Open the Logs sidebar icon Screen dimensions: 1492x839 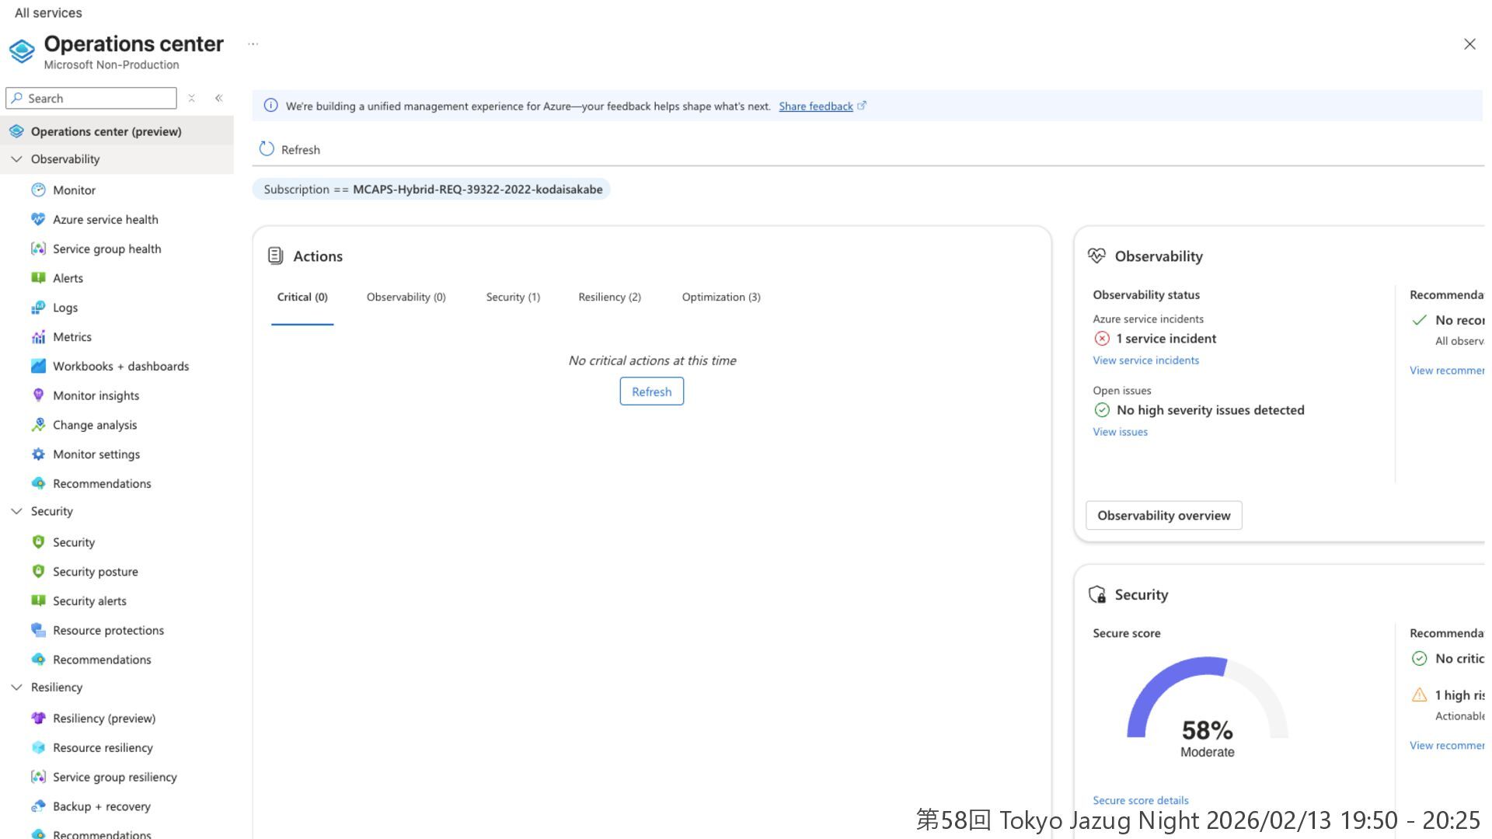click(38, 308)
